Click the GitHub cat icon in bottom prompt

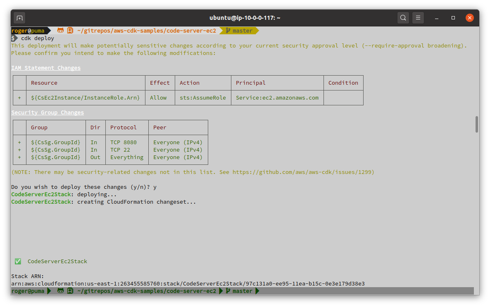[61, 291]
